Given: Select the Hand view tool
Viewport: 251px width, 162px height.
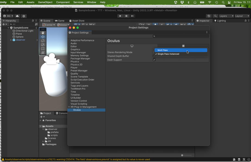Looking at the screenshot, I should (x=43, y=33).
